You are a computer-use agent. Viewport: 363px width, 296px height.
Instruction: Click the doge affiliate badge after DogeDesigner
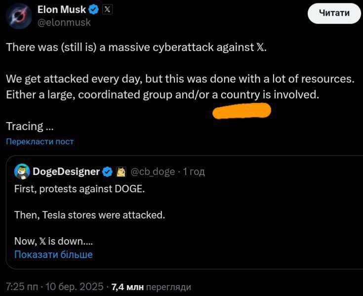coord(121,171)
